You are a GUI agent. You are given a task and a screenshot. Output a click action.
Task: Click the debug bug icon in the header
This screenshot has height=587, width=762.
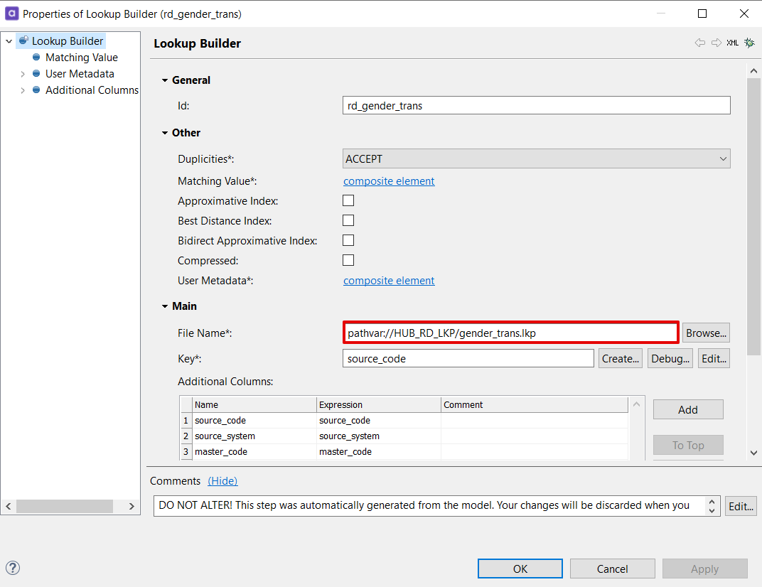coord(748,43)
